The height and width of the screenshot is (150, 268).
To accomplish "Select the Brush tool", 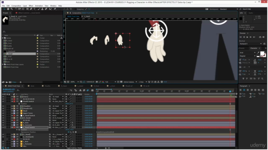I will pyautogui.click(x=39, y=9).
